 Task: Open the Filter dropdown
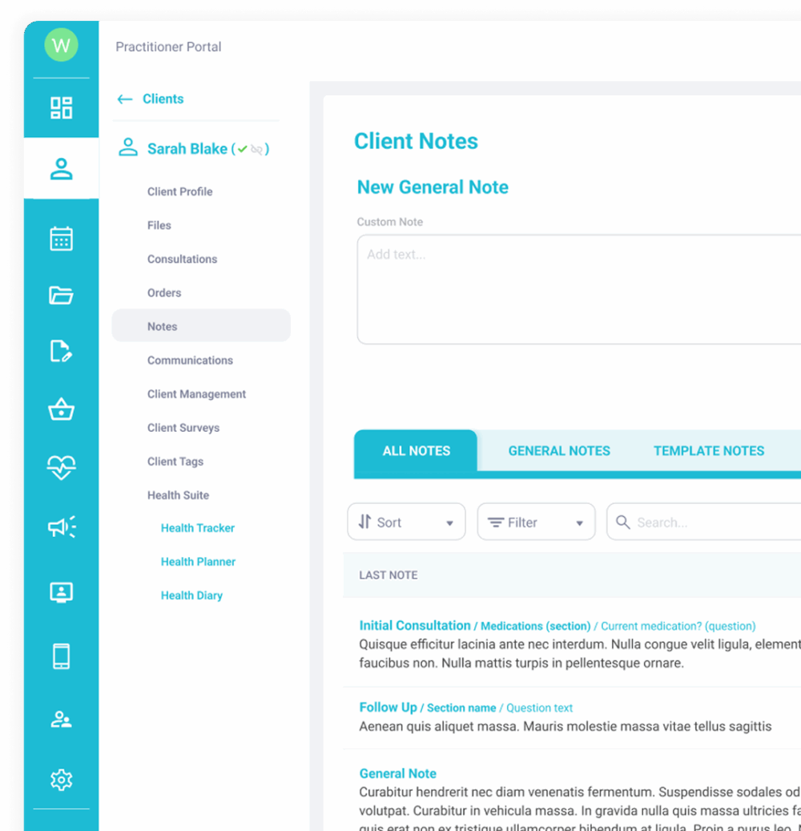tap(536, 522)
